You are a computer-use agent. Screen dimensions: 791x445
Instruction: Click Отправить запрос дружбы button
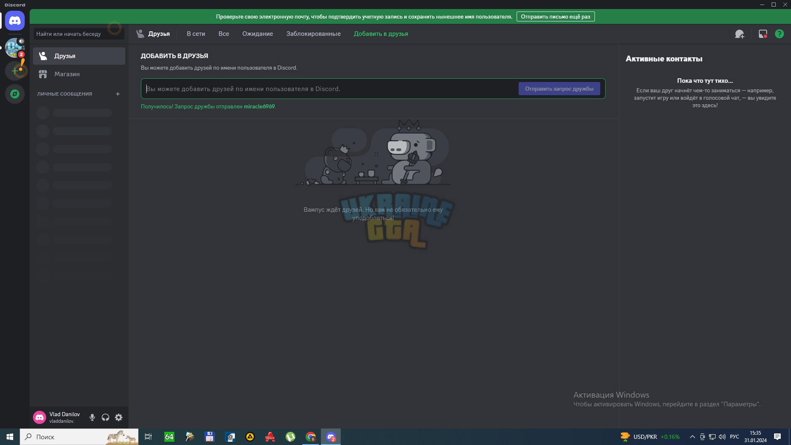[x=559, y=89]
